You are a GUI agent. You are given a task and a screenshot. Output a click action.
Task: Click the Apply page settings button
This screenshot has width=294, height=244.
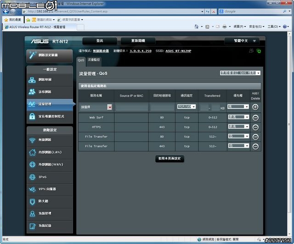coord(170,159)
